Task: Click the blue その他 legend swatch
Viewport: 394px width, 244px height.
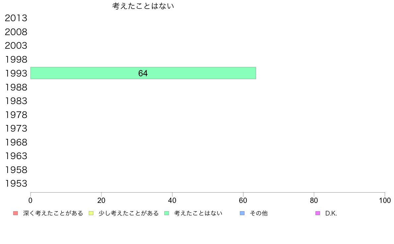Action: (x=242, y=213)
